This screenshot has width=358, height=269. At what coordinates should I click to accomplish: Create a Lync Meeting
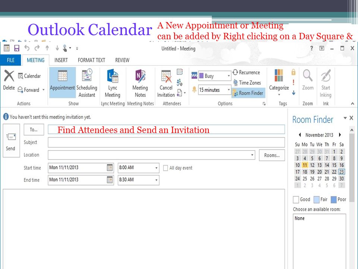[x=113, y=83]
